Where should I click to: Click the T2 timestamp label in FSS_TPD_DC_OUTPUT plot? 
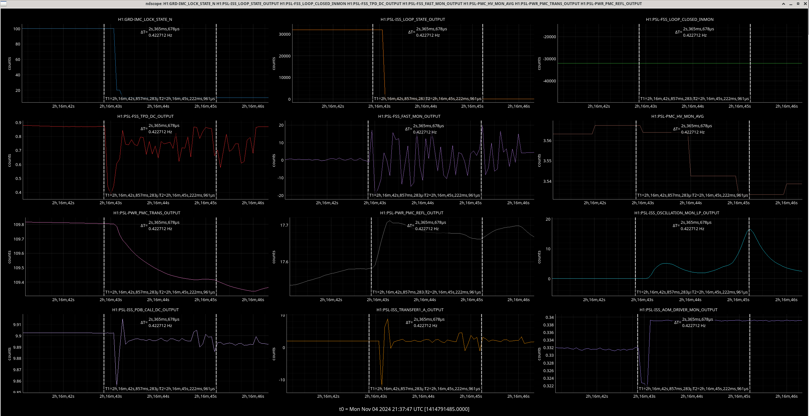[187, 195]
